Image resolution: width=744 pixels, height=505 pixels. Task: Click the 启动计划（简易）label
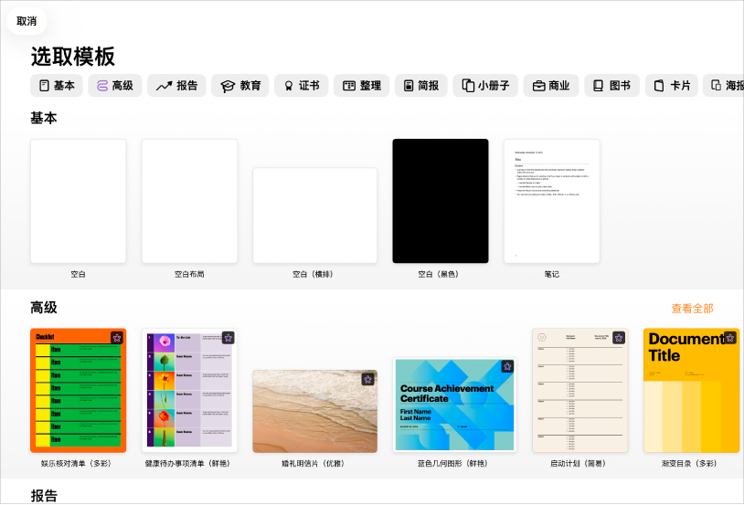click(578, 463)
